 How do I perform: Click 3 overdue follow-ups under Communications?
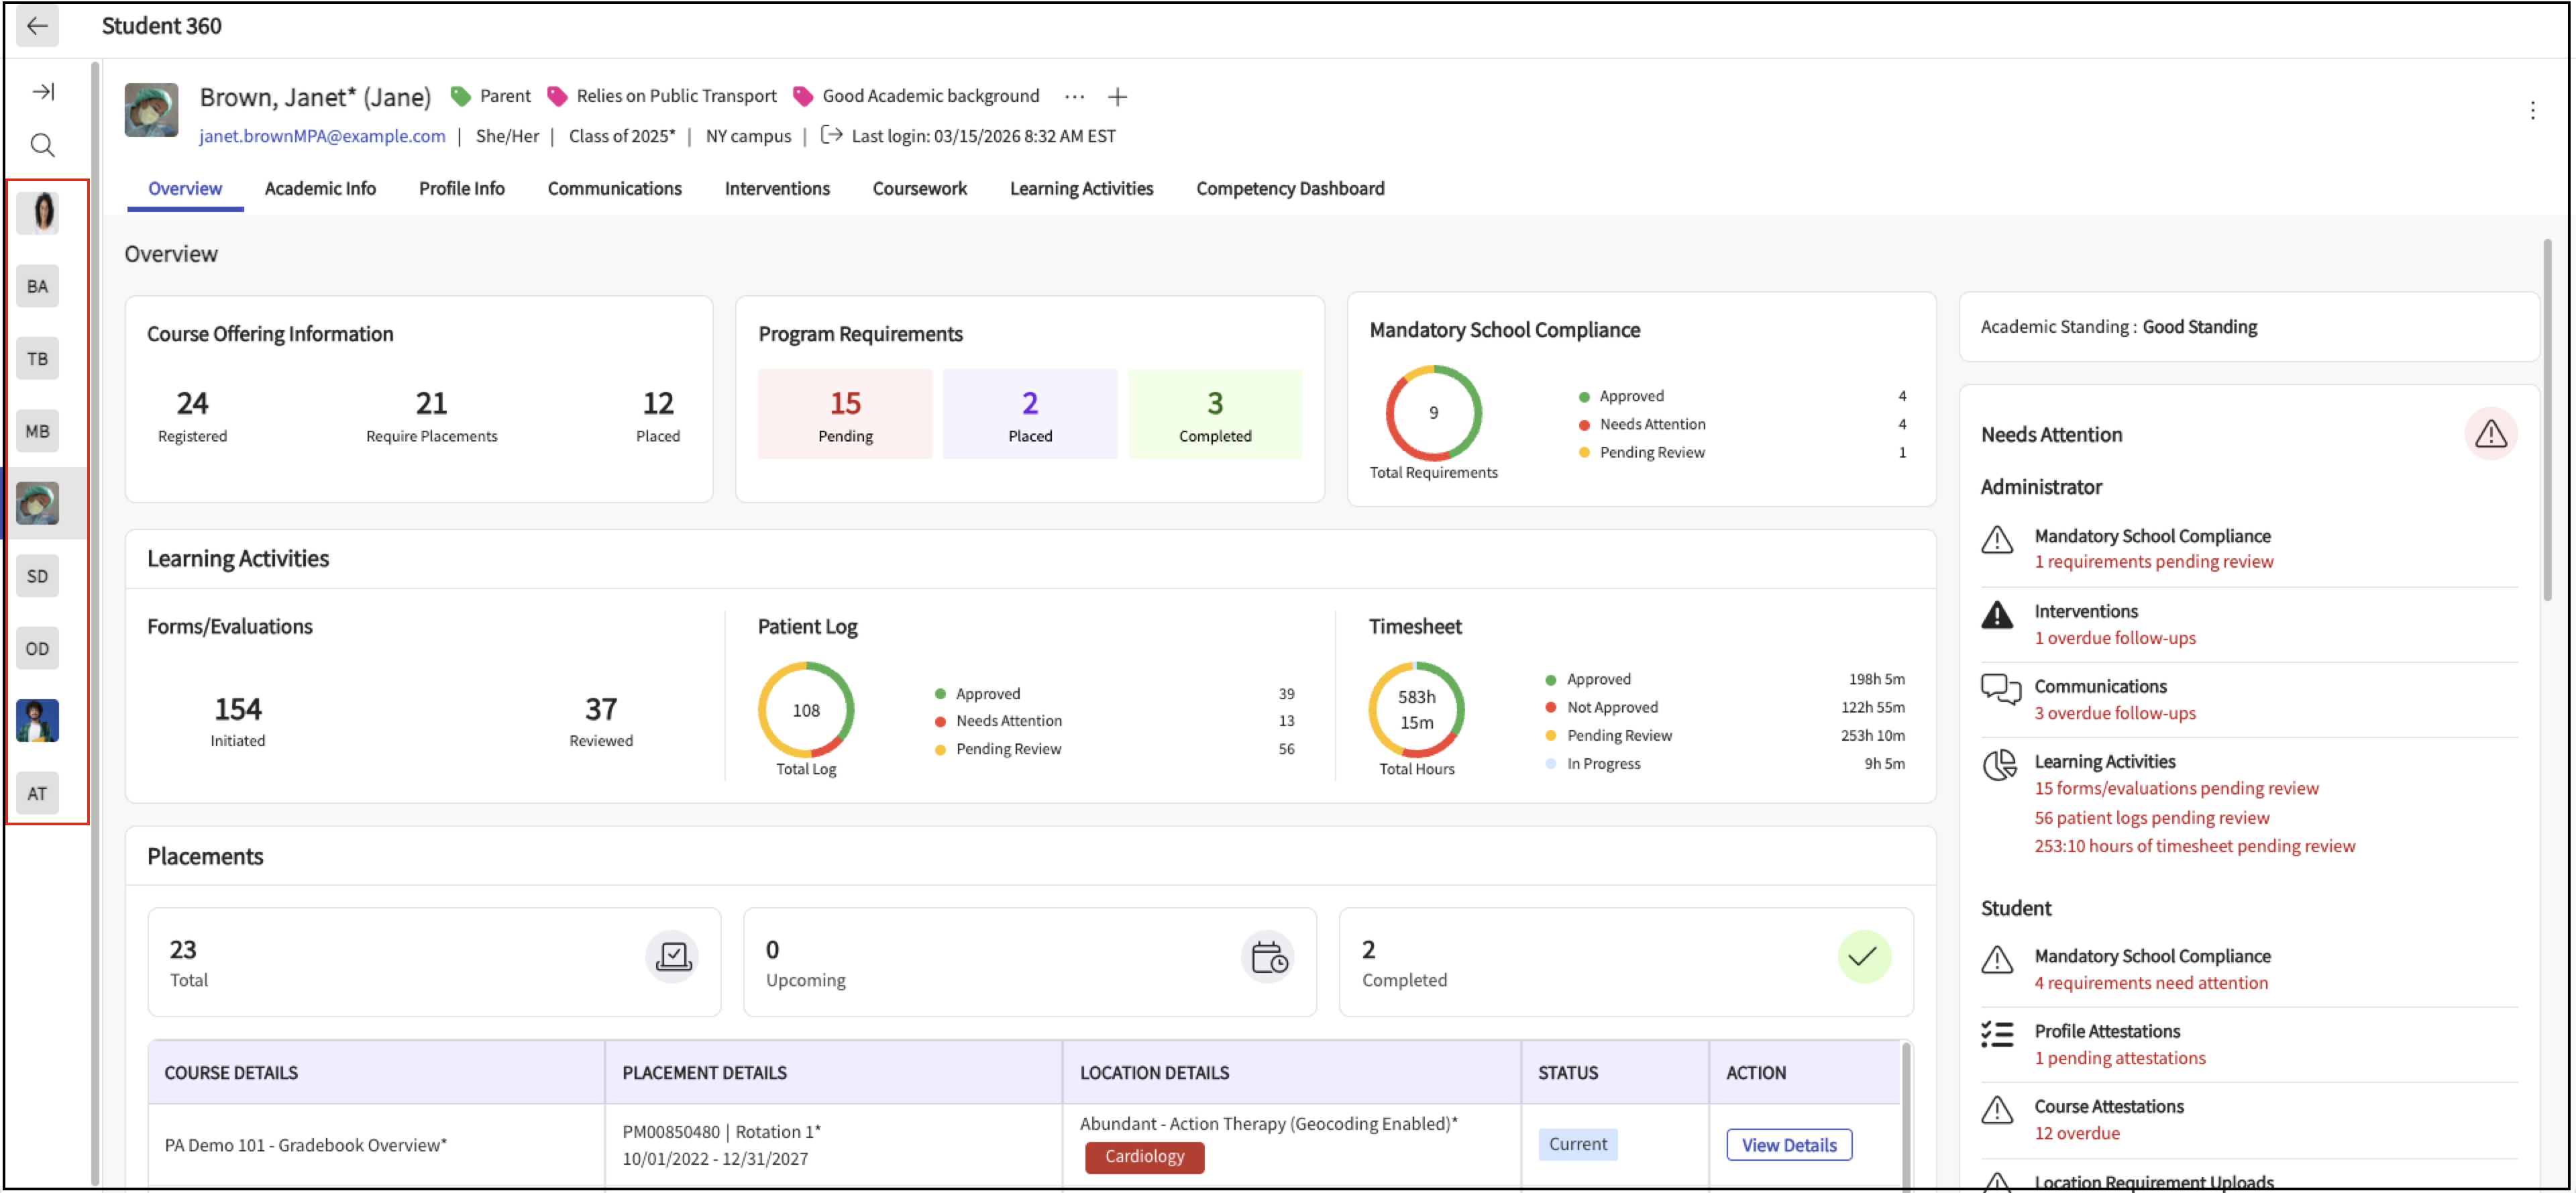(2114, 714)
